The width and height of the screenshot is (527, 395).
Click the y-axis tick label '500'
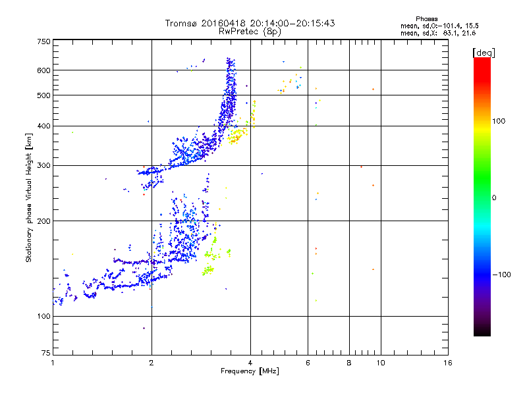(43, 95)
